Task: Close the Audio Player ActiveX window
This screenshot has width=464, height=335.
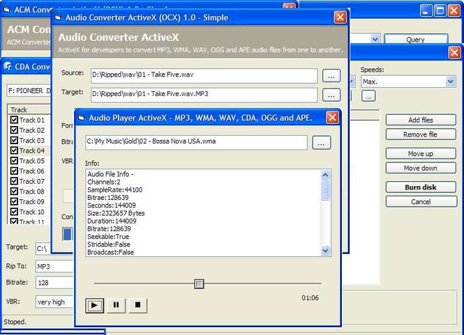Action: point(332,118)
